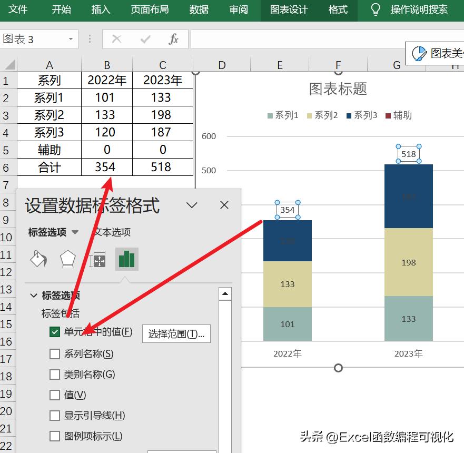Click the 2022年 segment labeled 101
This screenshot has height=453, width=464.
pyautogui.click(x=288, y=324)
